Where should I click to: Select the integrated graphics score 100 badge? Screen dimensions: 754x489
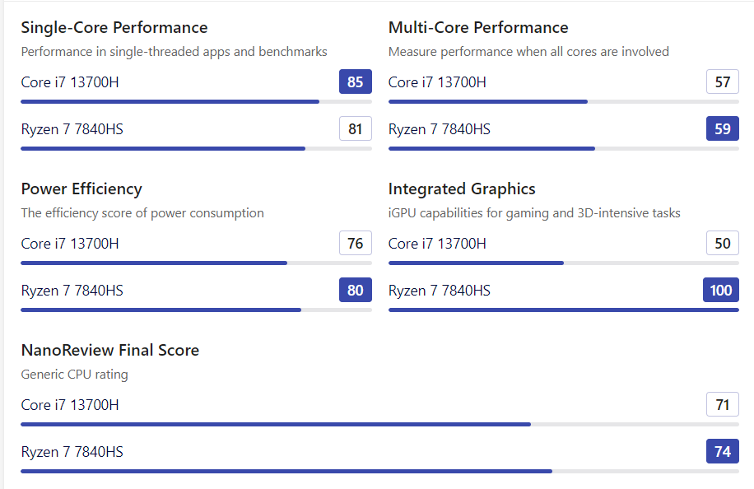pyautogui.click(x=721, y=291)
